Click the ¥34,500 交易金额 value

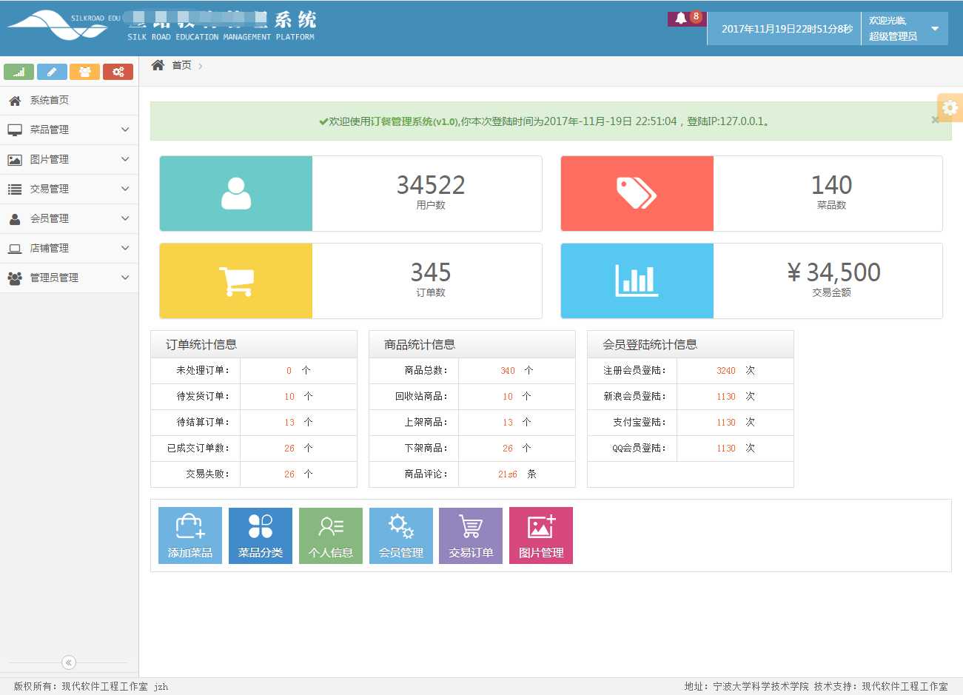point(834,272)
